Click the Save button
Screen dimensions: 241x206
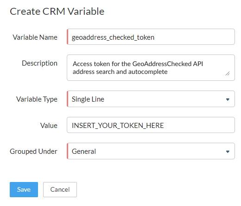click(24, 189)
